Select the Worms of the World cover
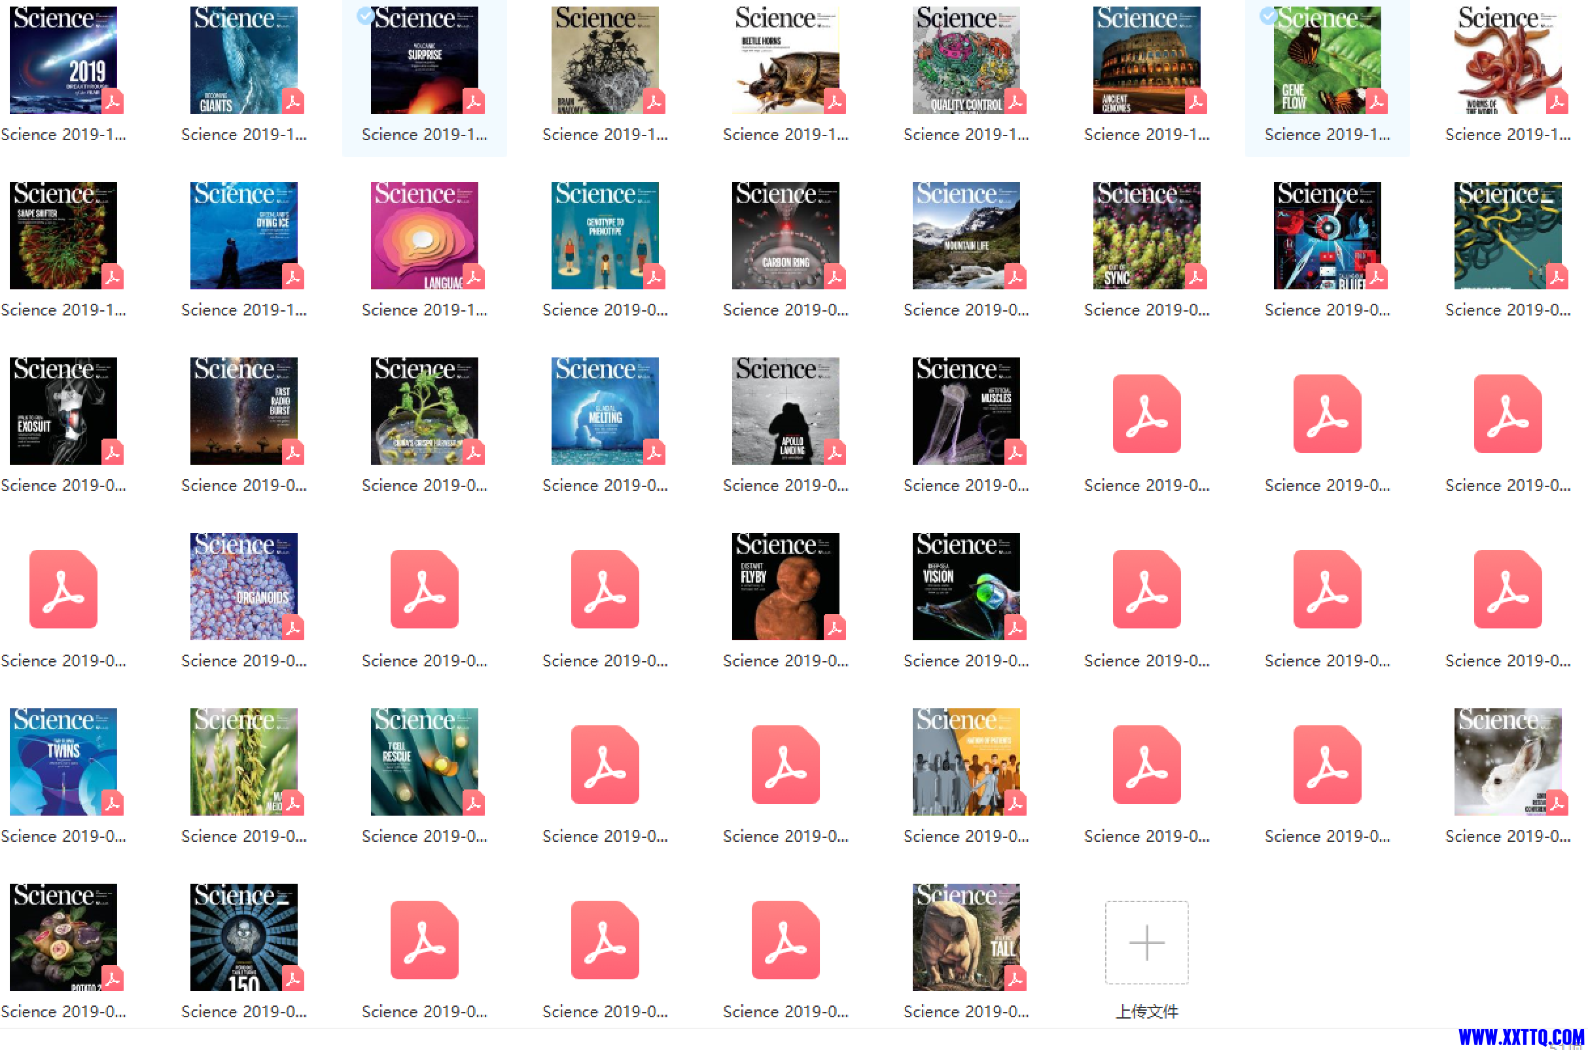Viewport: 1588px width, 1050px height. point(1508,60)
